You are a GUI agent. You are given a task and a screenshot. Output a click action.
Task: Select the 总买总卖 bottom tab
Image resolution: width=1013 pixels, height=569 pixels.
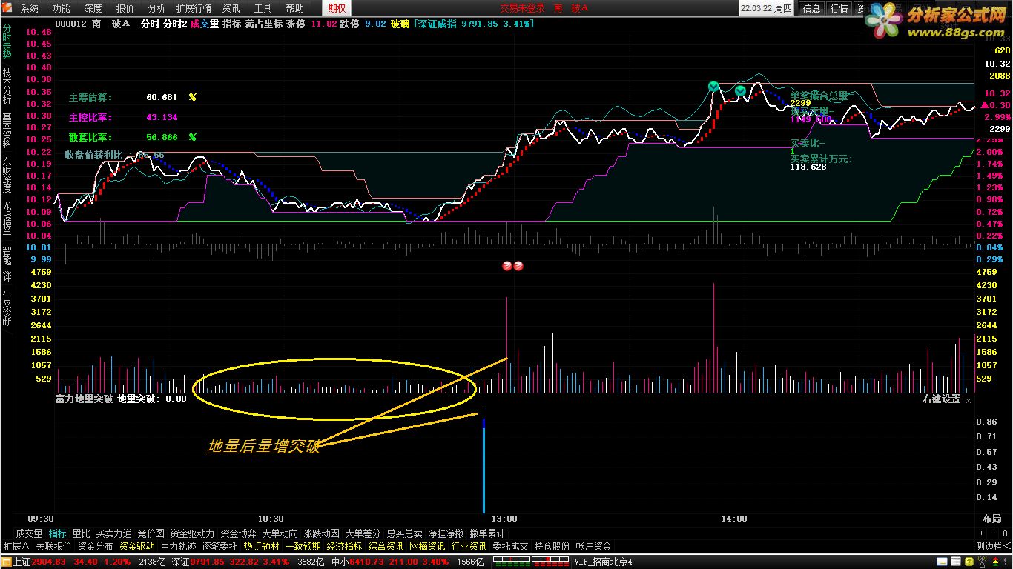click(404, 533)
